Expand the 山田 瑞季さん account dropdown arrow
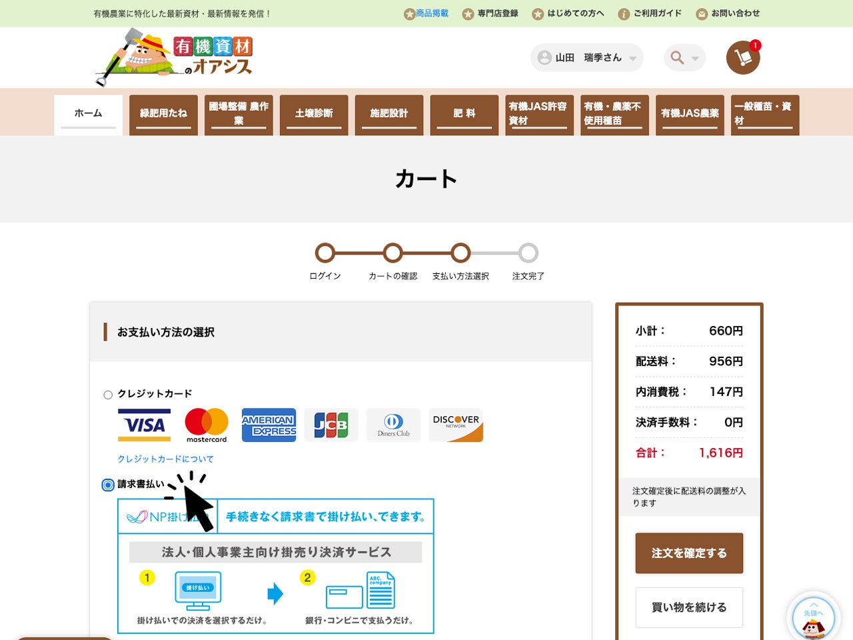This screenshot has height=640, width=853. pyautogui.click(x=632, y=59)
